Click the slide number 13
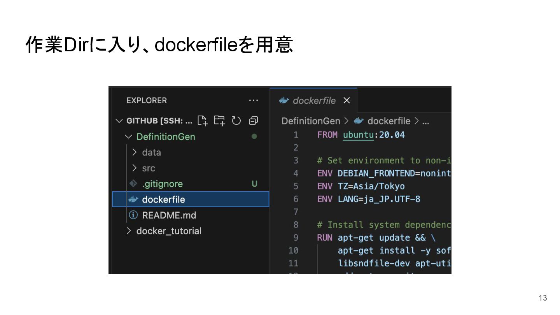Viewport: 560px width, 315px height. pos(543,298)
